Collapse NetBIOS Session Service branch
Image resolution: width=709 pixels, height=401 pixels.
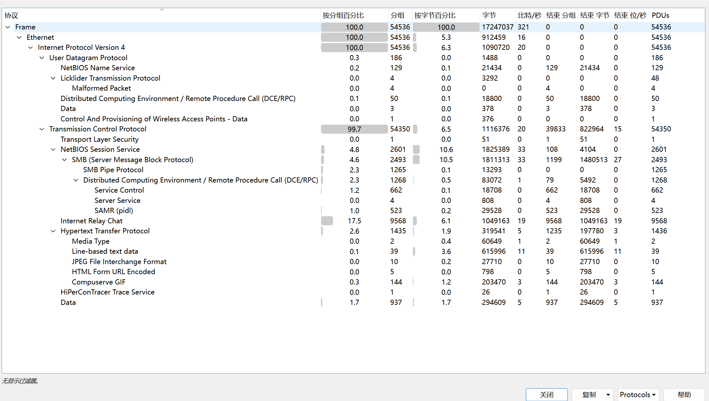53,150
